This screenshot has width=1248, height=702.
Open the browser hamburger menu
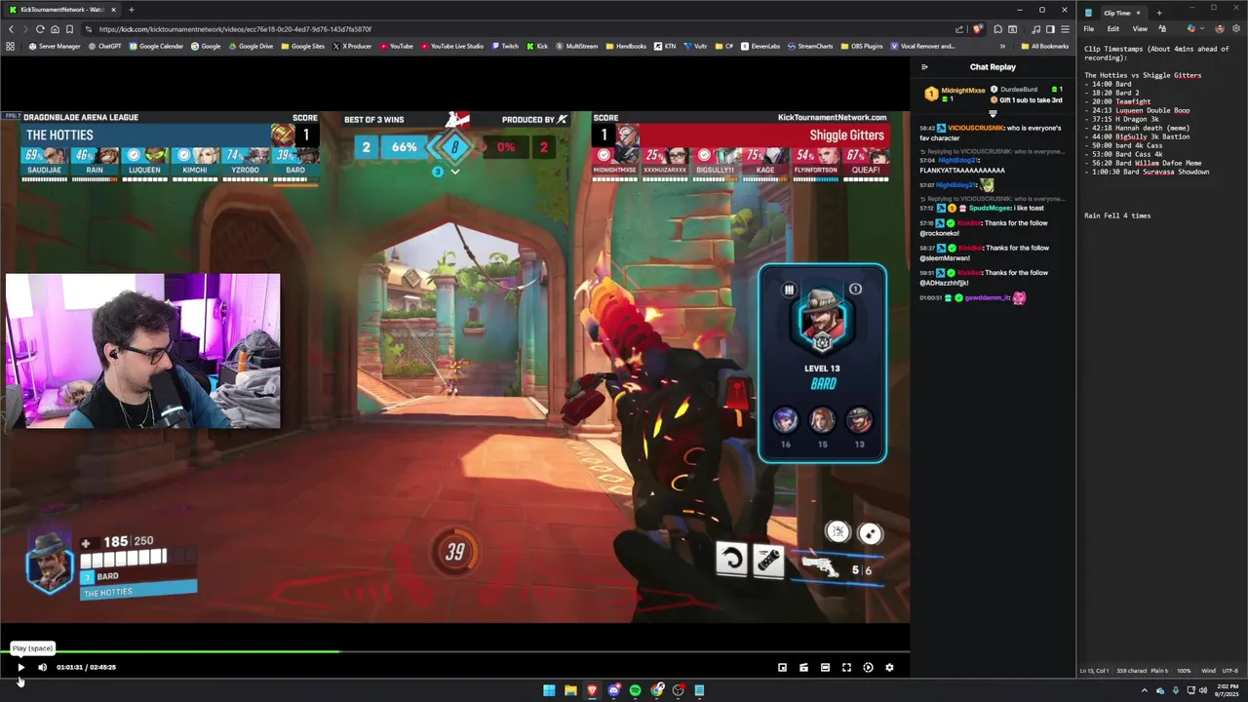pos(1065,29)
